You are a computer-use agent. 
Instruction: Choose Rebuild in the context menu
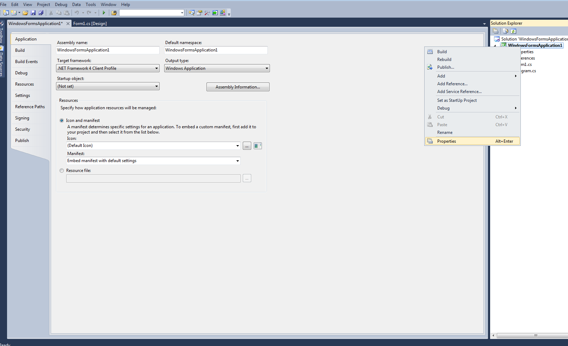pyautogui.click(x=473, y=60)
